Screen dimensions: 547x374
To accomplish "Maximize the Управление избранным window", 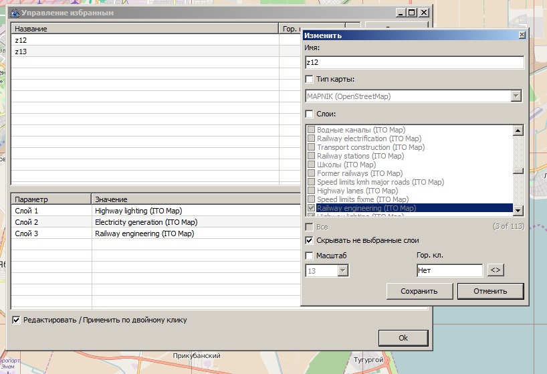I will (411, 13).
